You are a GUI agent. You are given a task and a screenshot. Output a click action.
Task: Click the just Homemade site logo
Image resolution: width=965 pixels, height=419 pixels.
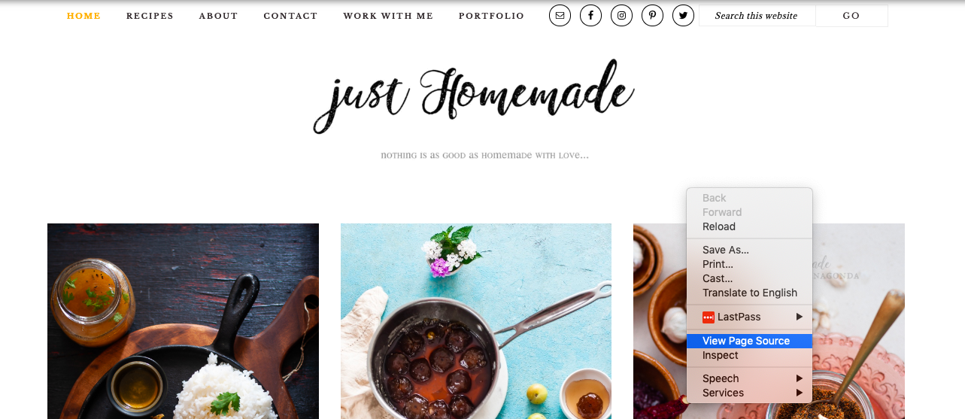coord(474,96)
